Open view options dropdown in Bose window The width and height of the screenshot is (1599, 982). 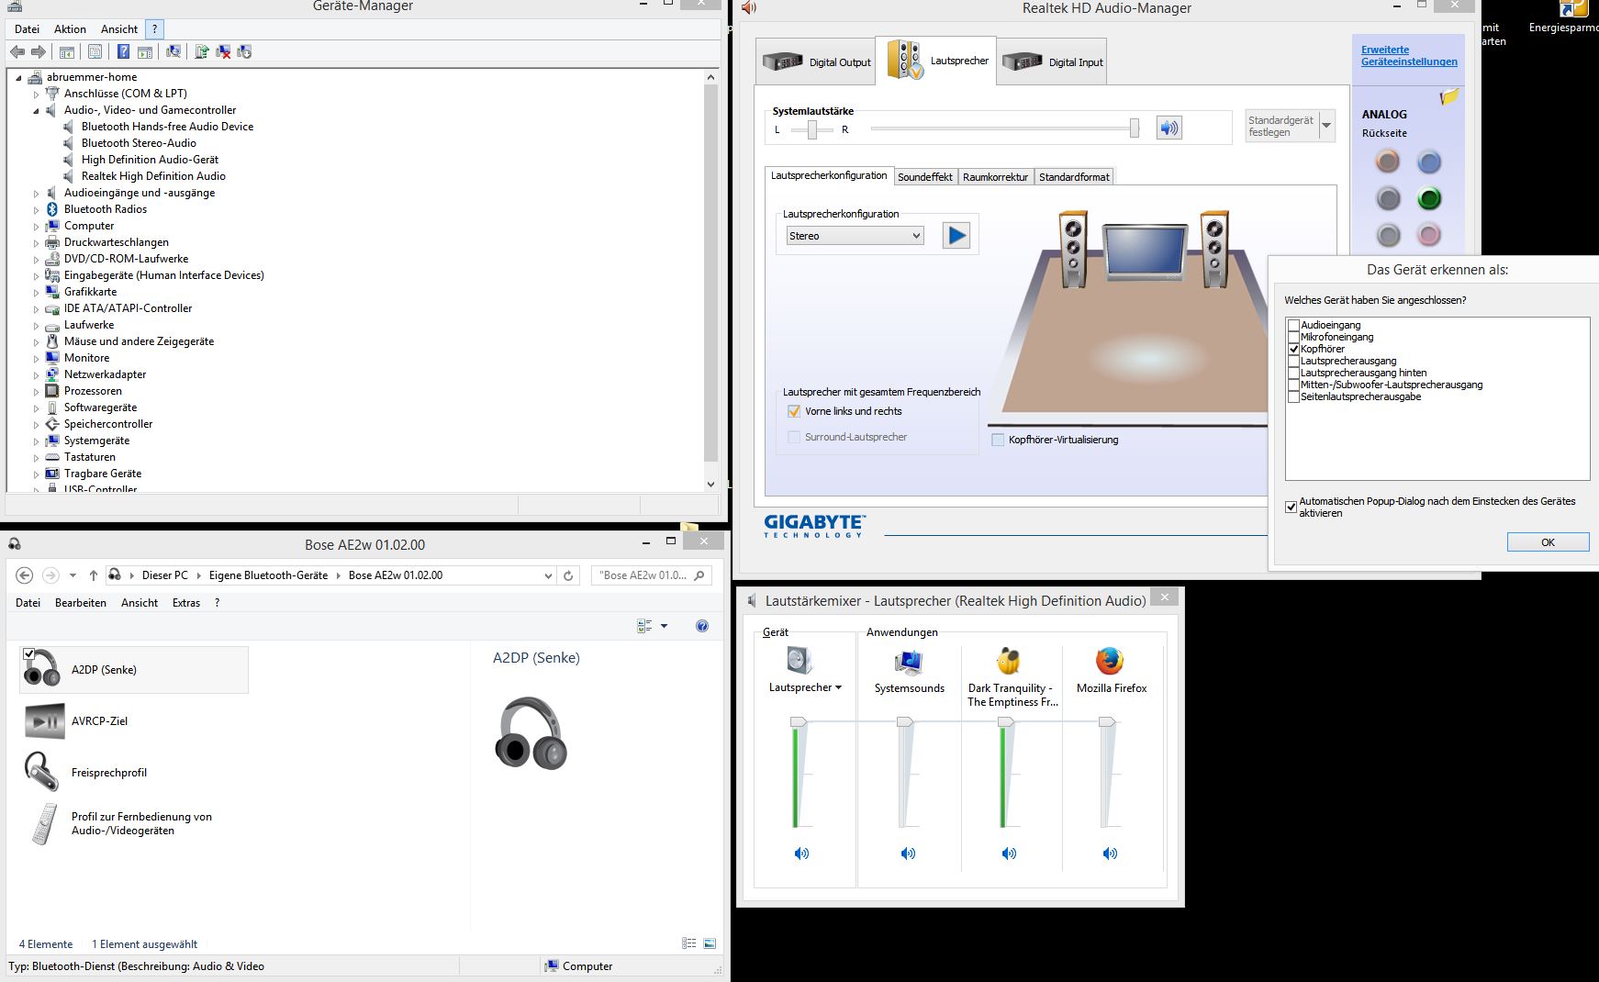point(664,626)
